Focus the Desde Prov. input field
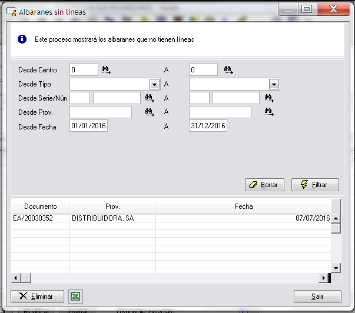The width and height of the screenshot is (355, 313). [101, 112]
